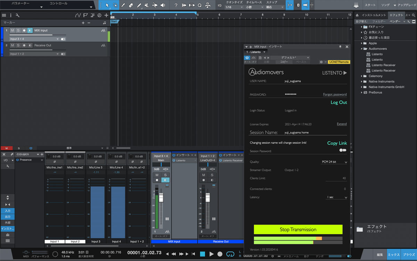Toggle Session Password switch in Listento

point(343,150)
